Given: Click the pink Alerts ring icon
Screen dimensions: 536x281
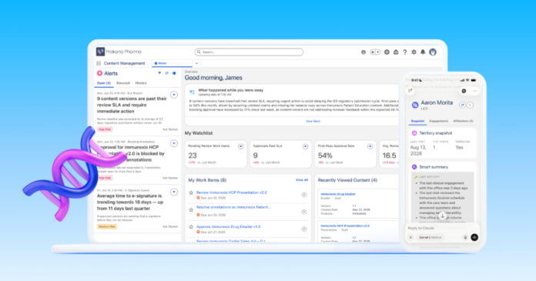Looking at the screenshot, I should (99, 73).
